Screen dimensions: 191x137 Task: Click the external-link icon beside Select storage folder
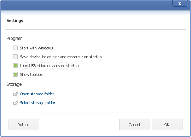(x=15, y=103)
